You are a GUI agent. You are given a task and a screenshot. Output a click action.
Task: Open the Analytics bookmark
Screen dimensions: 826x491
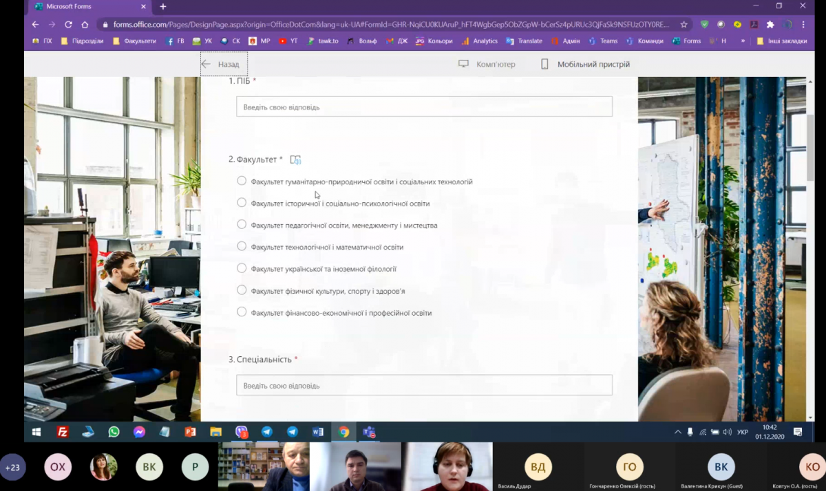[x=480, y=41]
